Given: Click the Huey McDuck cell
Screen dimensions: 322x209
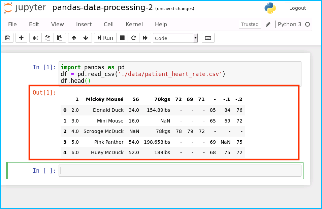Looking at the screenshot, I should (x=107, y=152).
